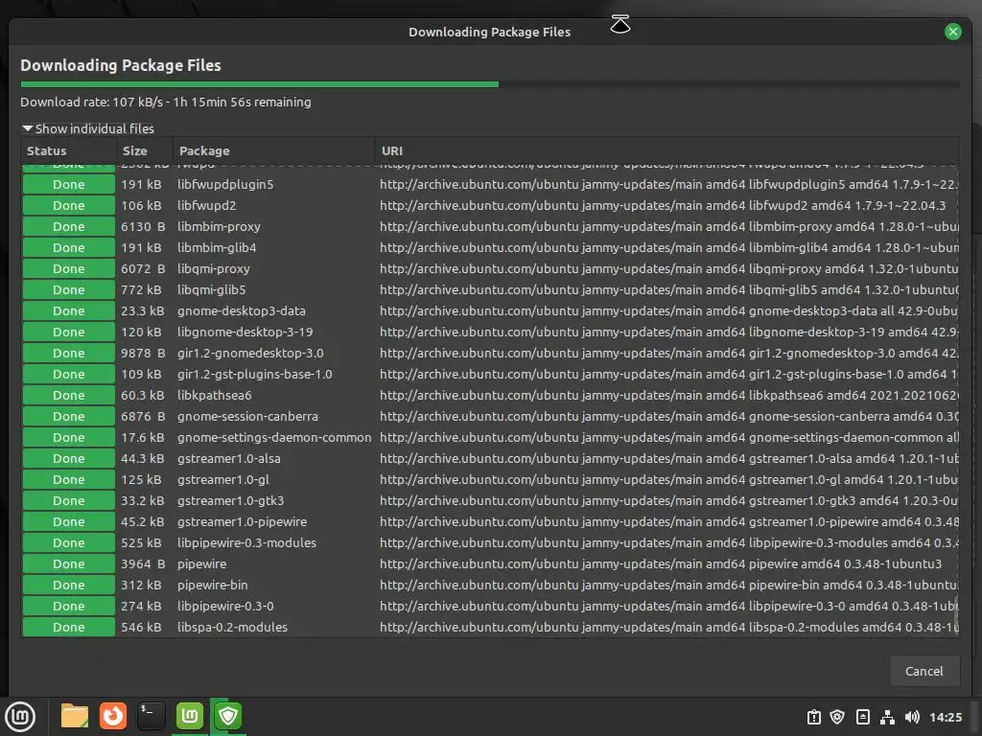The height and width of the screenshot is (736, 982).
Task: Select the gnome-desktop3-data row
Action: coord(490,311)
